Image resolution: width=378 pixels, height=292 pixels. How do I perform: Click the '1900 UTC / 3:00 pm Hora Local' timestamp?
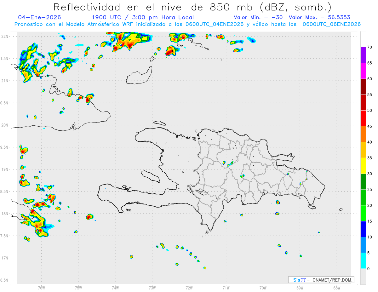(143, 17)
